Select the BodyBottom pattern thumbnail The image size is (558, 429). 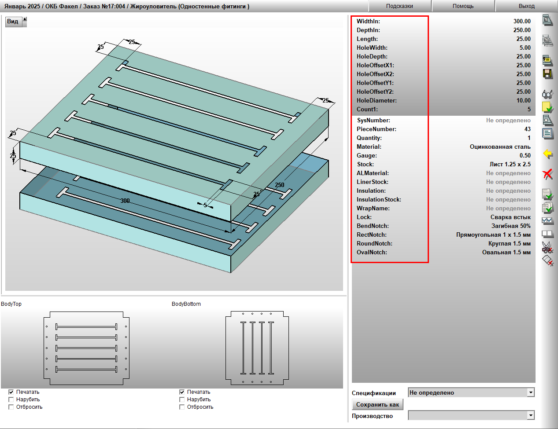(x=257, y=348)
